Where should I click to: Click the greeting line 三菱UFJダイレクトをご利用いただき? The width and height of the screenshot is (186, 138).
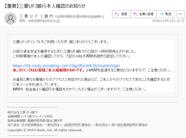(60, 42)
